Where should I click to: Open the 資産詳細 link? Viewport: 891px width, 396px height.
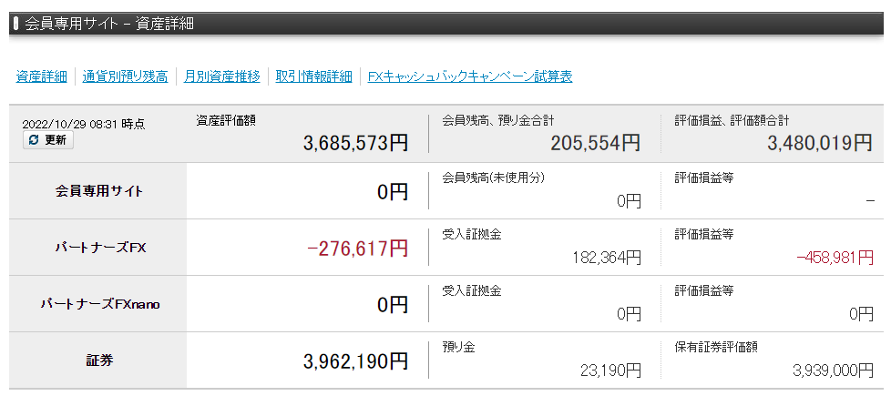point(41,76)
